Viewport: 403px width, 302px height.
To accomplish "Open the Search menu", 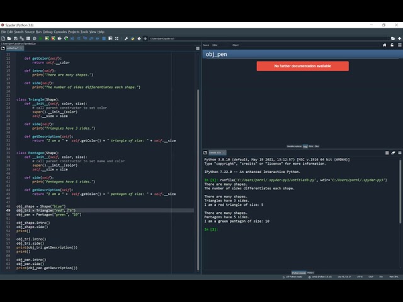I will point(18,32).
